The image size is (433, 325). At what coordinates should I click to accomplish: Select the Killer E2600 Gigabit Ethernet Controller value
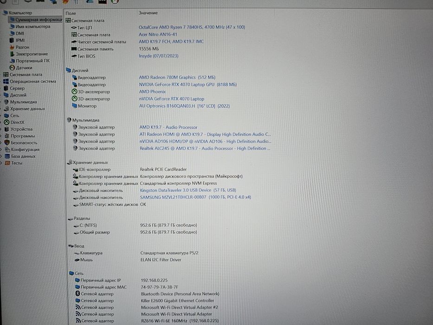pos(178,300)
